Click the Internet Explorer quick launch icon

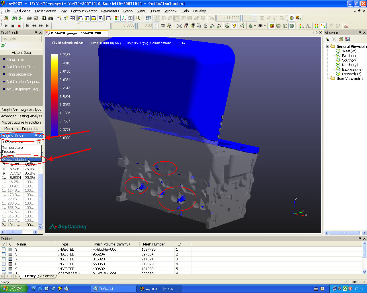40,289
